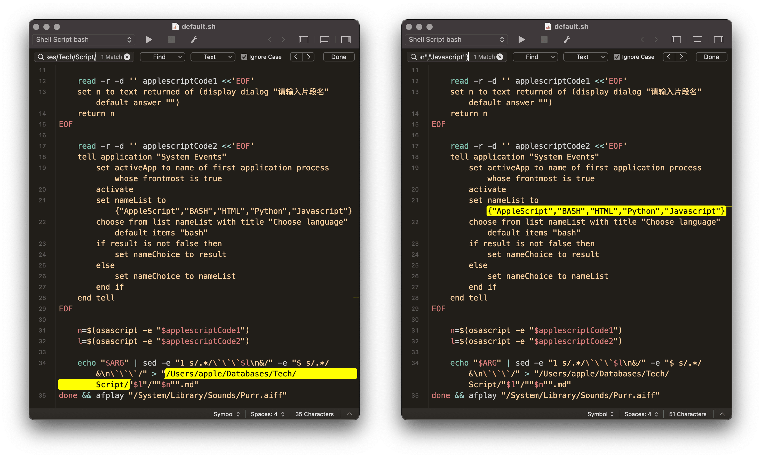Toggle right sidebar panel in left window
The image size is (761, 458).
coord(346,40)
